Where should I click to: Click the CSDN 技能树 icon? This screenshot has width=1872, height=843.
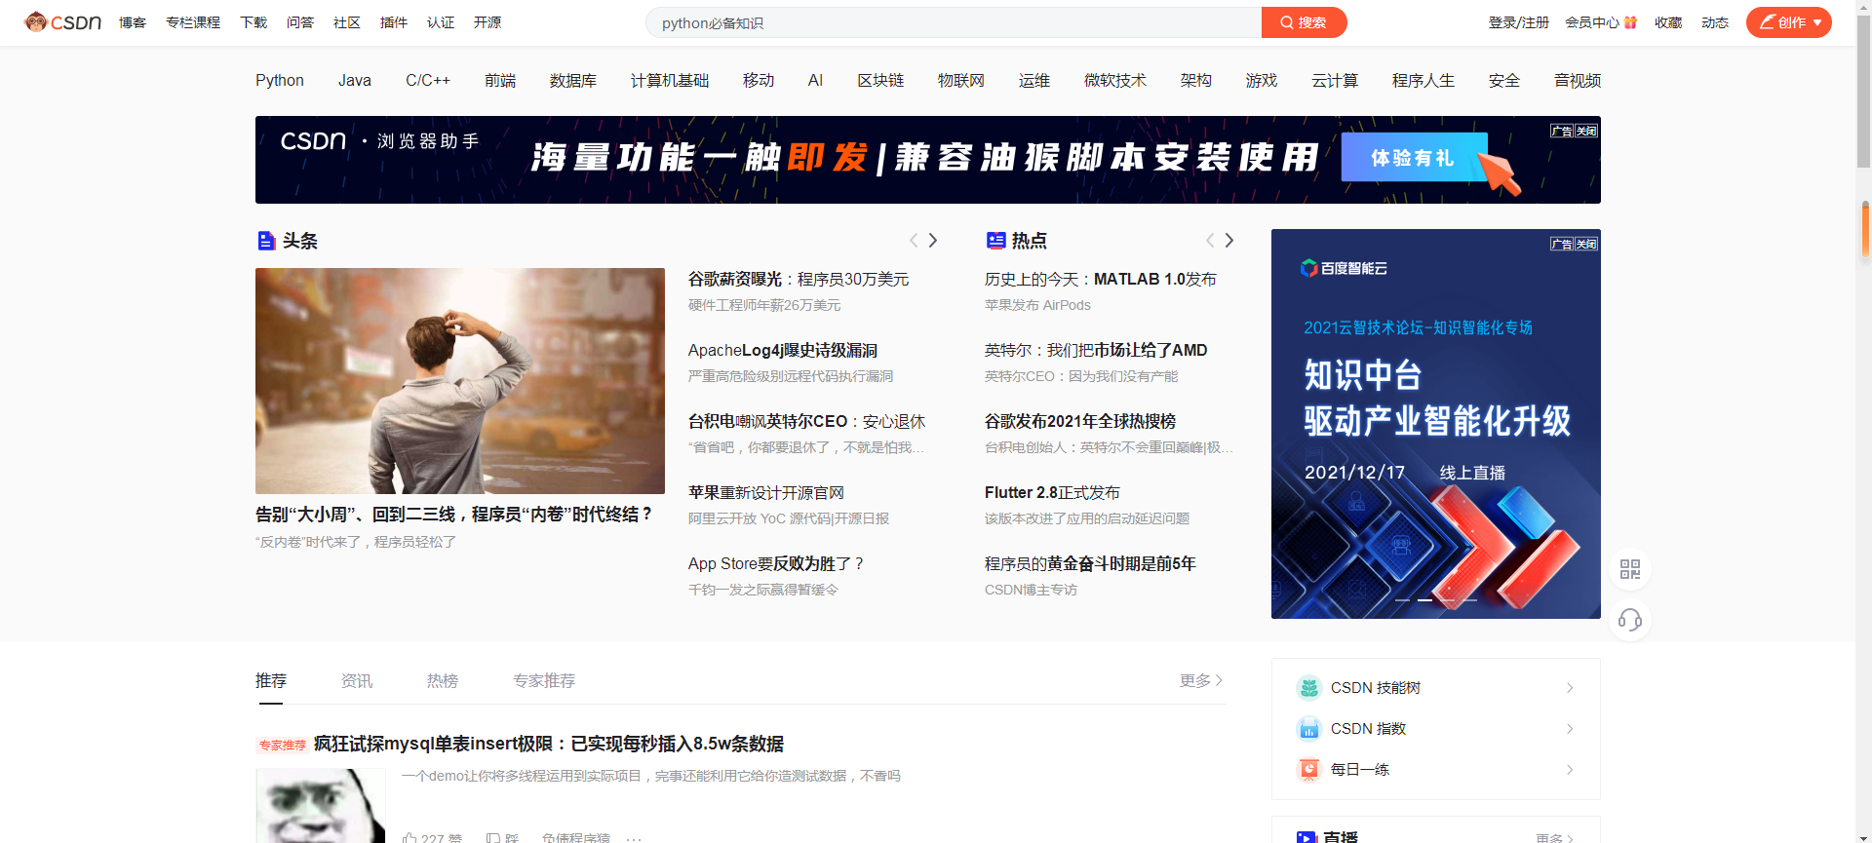pos(1308,688)
